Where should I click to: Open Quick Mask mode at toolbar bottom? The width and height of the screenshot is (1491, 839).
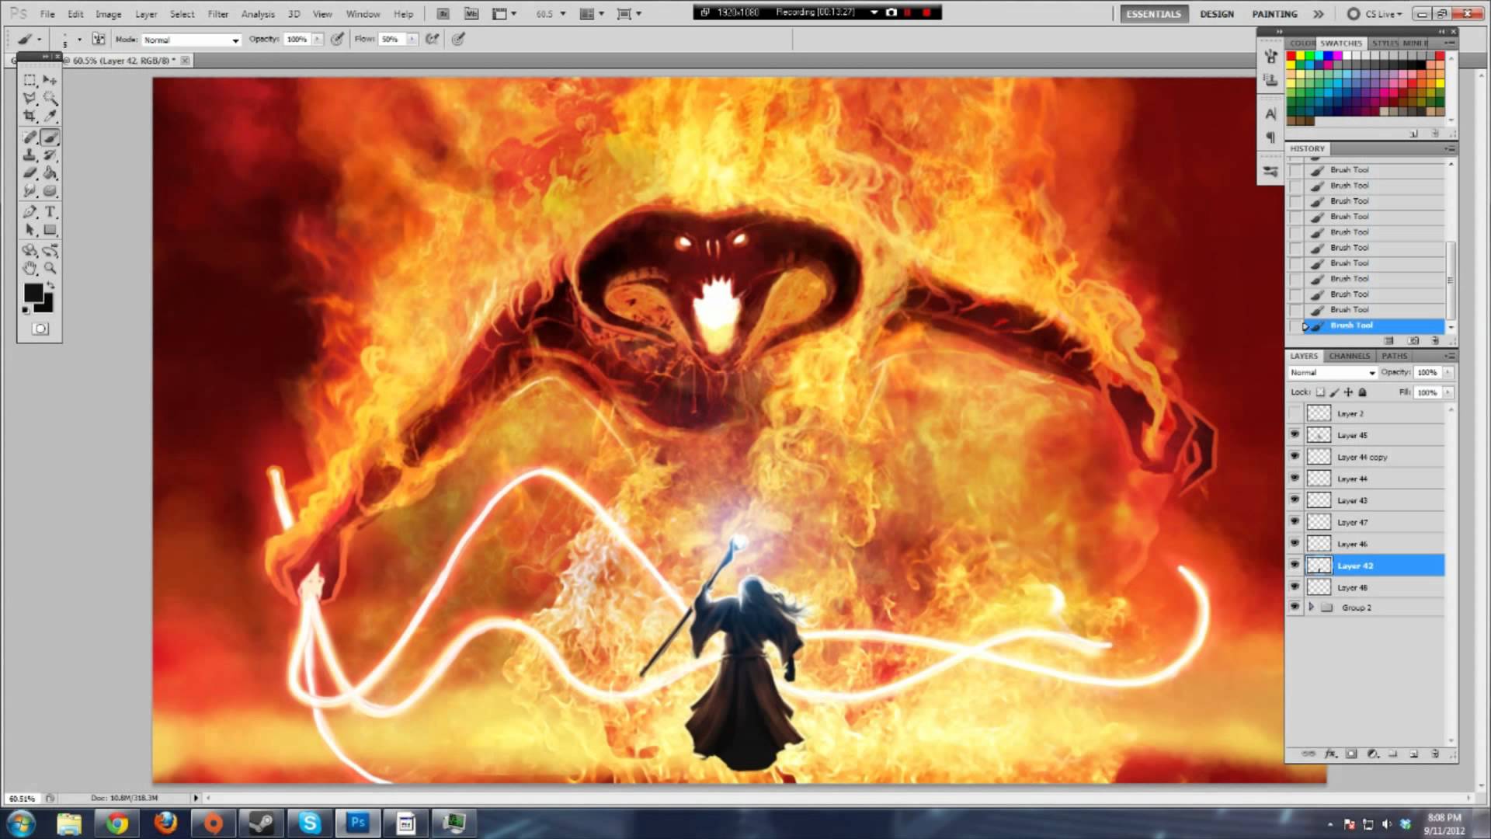click(x=40, y=328)
